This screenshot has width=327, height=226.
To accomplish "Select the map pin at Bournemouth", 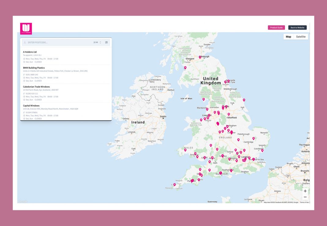I will click(221, 173).
